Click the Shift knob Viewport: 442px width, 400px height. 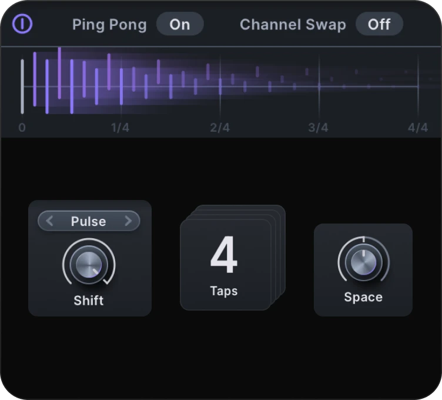89,264
